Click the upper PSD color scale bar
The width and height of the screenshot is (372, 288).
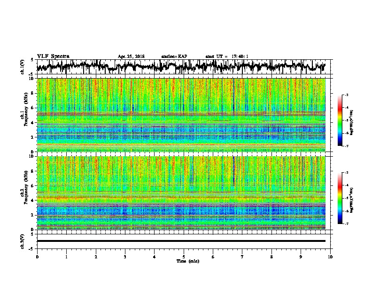[x=340, y=120]
